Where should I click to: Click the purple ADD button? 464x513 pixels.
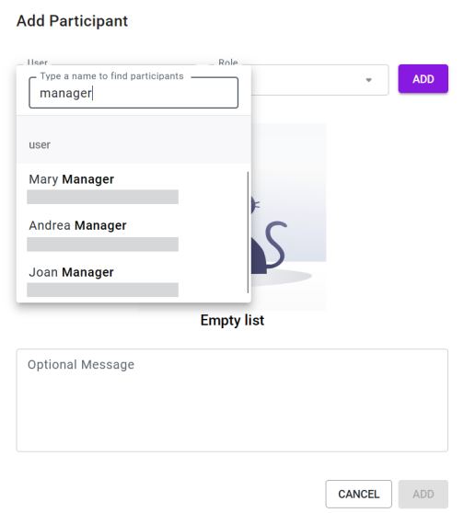423,79
